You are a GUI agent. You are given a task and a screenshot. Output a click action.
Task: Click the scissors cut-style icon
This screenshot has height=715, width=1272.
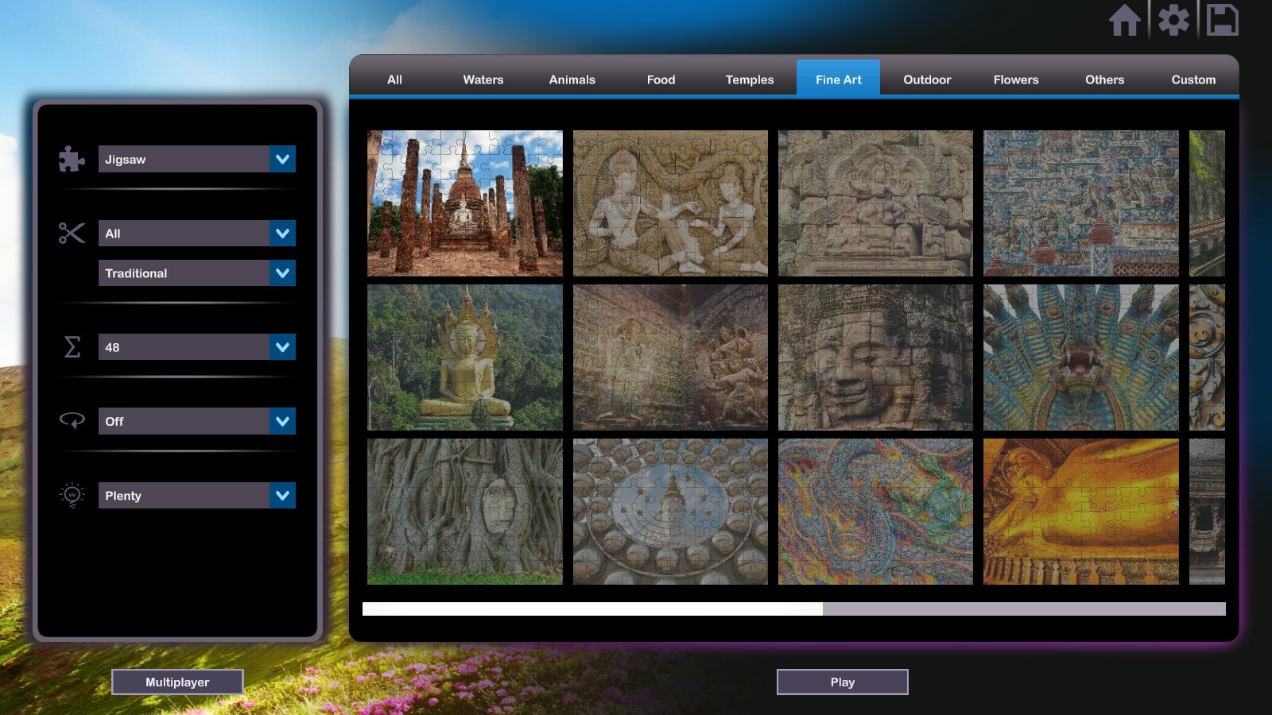pyautogui.click(x=71, y=233)
